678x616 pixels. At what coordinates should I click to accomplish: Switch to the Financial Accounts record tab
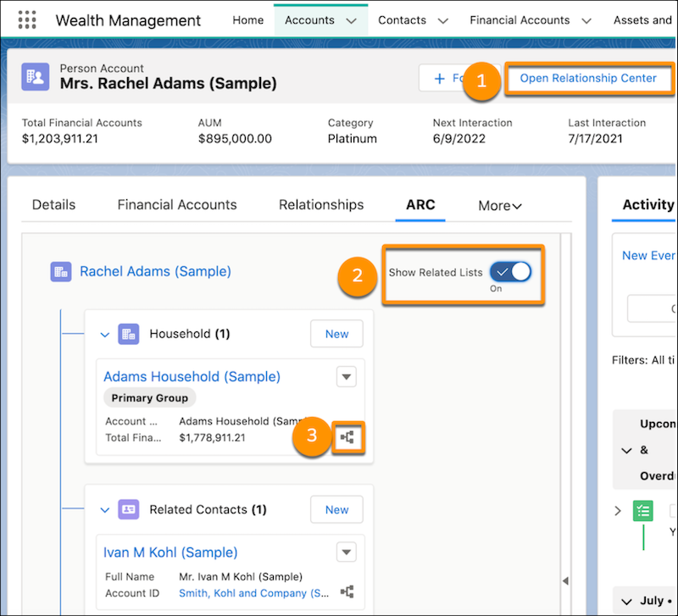(x=177, y=204)
